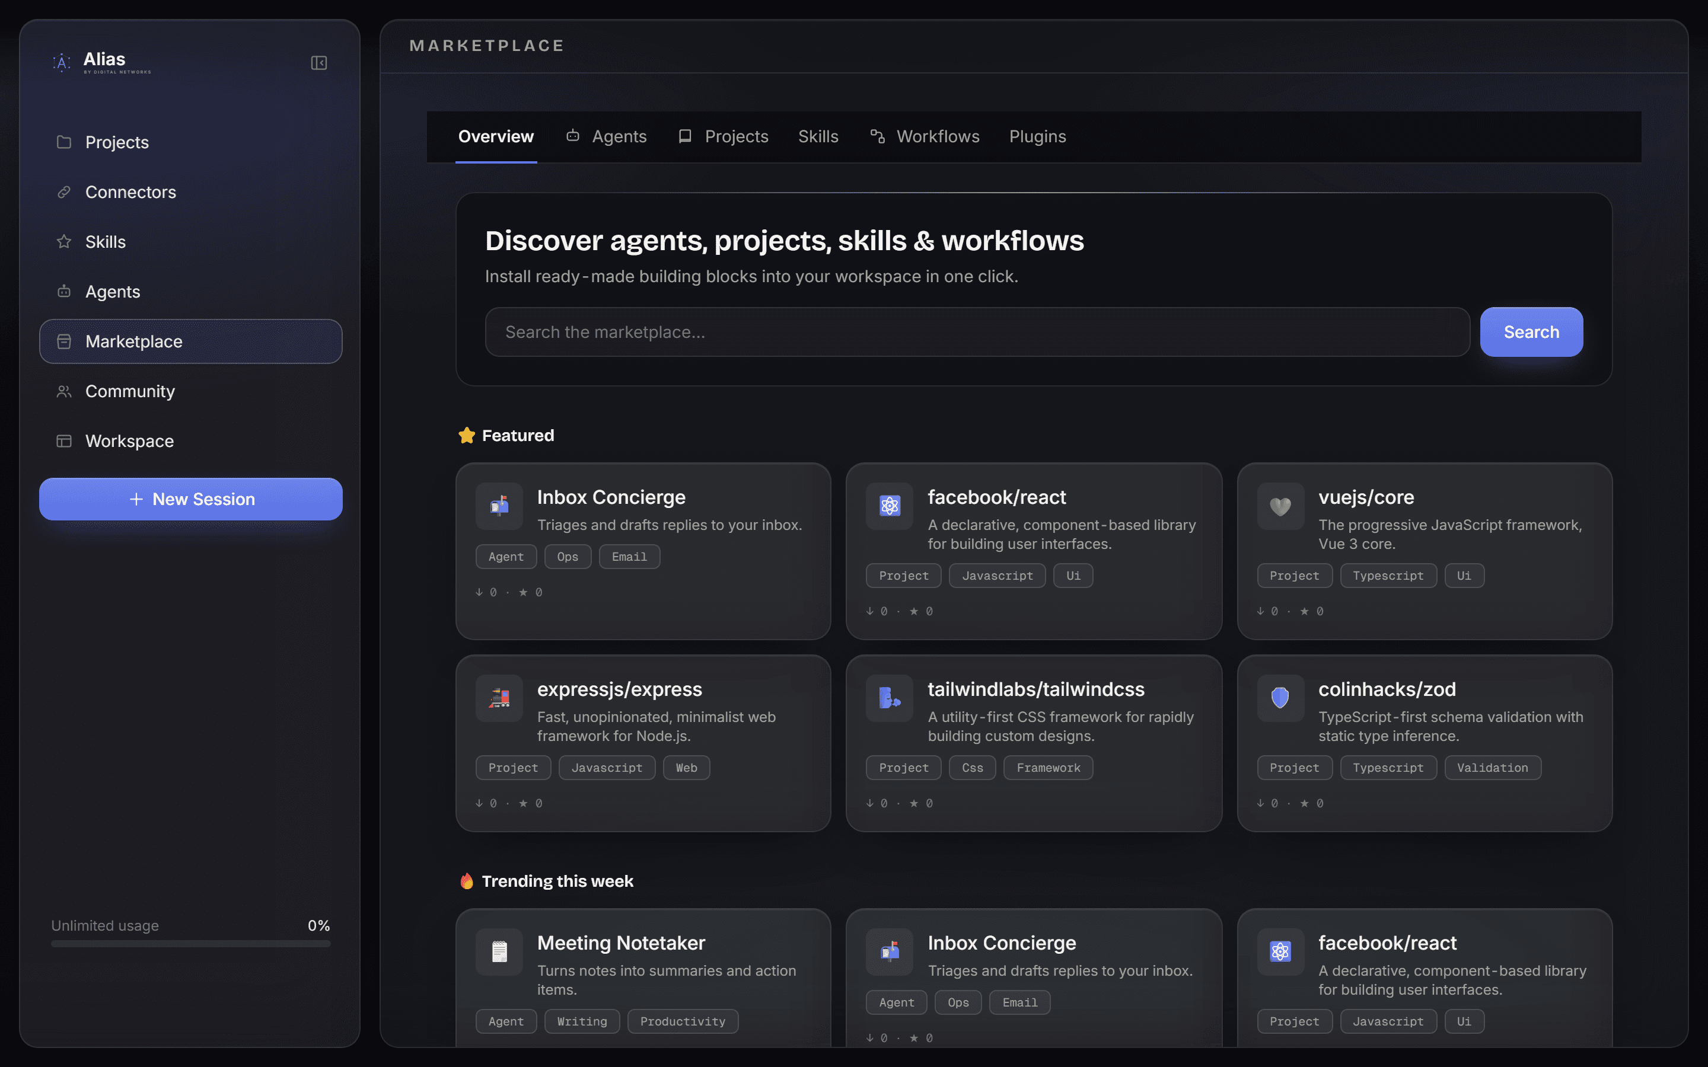Click the Search button
Screen dimensions: 1708x1067
click(1531, 332)
